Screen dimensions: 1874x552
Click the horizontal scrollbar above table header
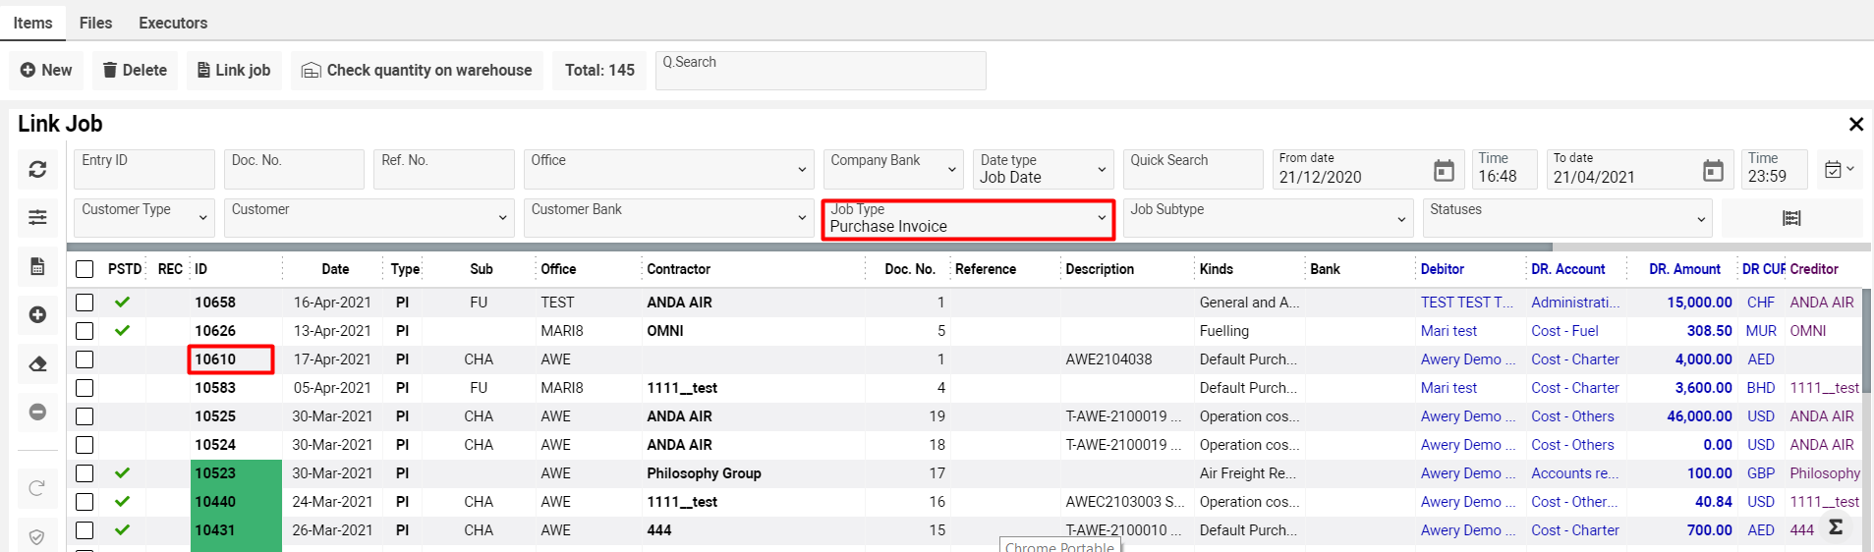coord(809,248)
